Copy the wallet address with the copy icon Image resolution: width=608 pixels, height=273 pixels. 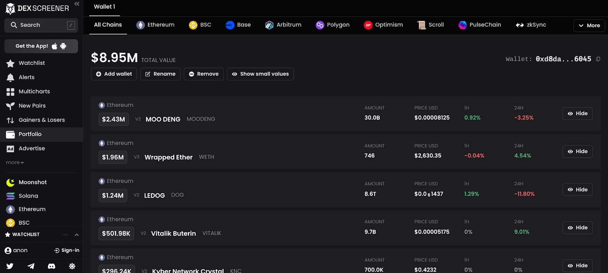[x=598, y=59]
